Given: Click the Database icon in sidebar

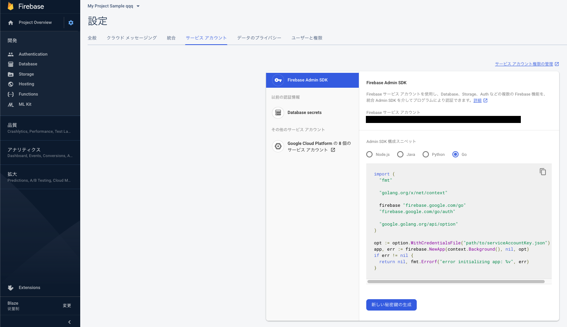Looking at the screenshot, I should pyautogui.click(x=11, y=64).
